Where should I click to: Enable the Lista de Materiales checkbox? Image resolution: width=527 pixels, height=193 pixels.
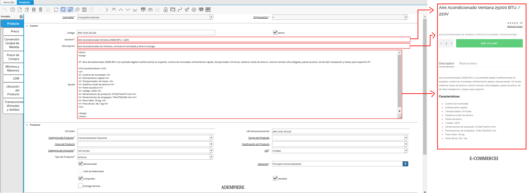click(81, 171)
